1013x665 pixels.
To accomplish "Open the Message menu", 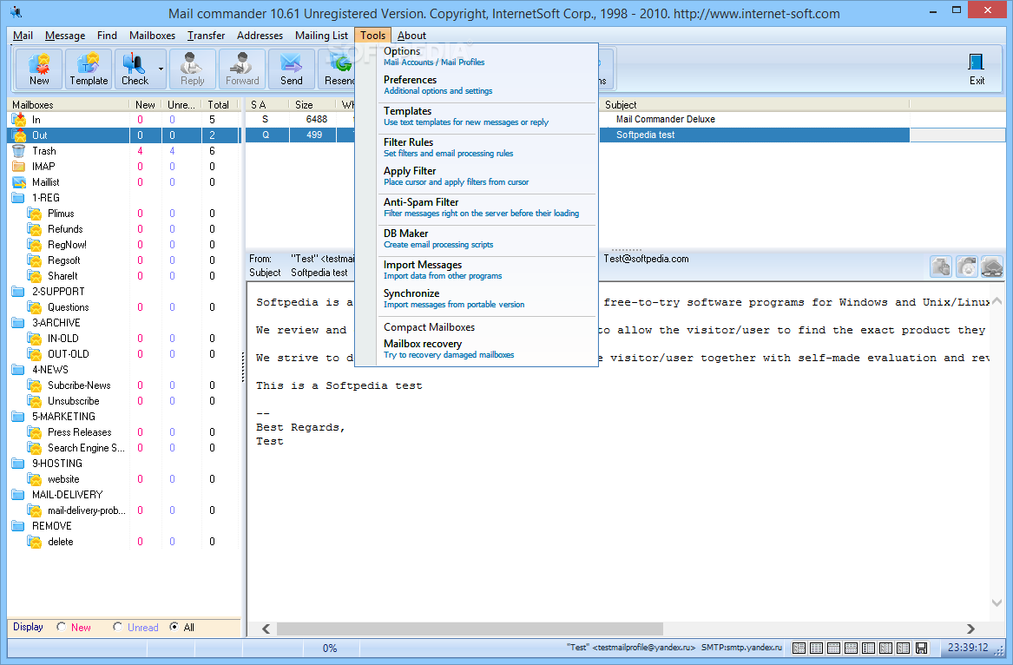I will tap(64, 36).
